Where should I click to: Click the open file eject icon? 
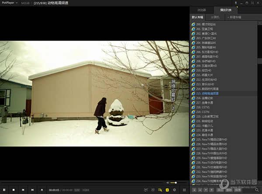tap(42, 190)
